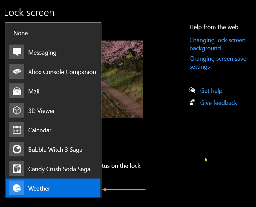Click the Give feedback person icon
The width and height of the screenshot is (256, 207).
[192, 102]
